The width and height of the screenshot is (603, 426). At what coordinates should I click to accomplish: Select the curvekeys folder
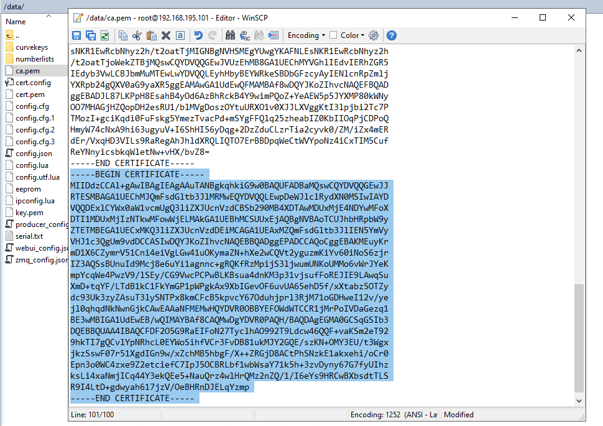click(x=32, y=47)
